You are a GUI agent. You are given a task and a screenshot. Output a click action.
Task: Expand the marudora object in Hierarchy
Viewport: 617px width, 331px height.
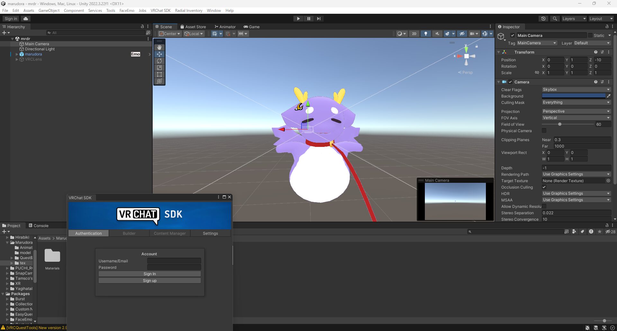coord(16,54)
